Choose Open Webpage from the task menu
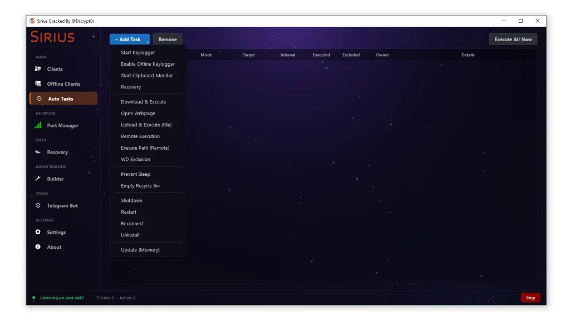 click(x=138, y=114)
